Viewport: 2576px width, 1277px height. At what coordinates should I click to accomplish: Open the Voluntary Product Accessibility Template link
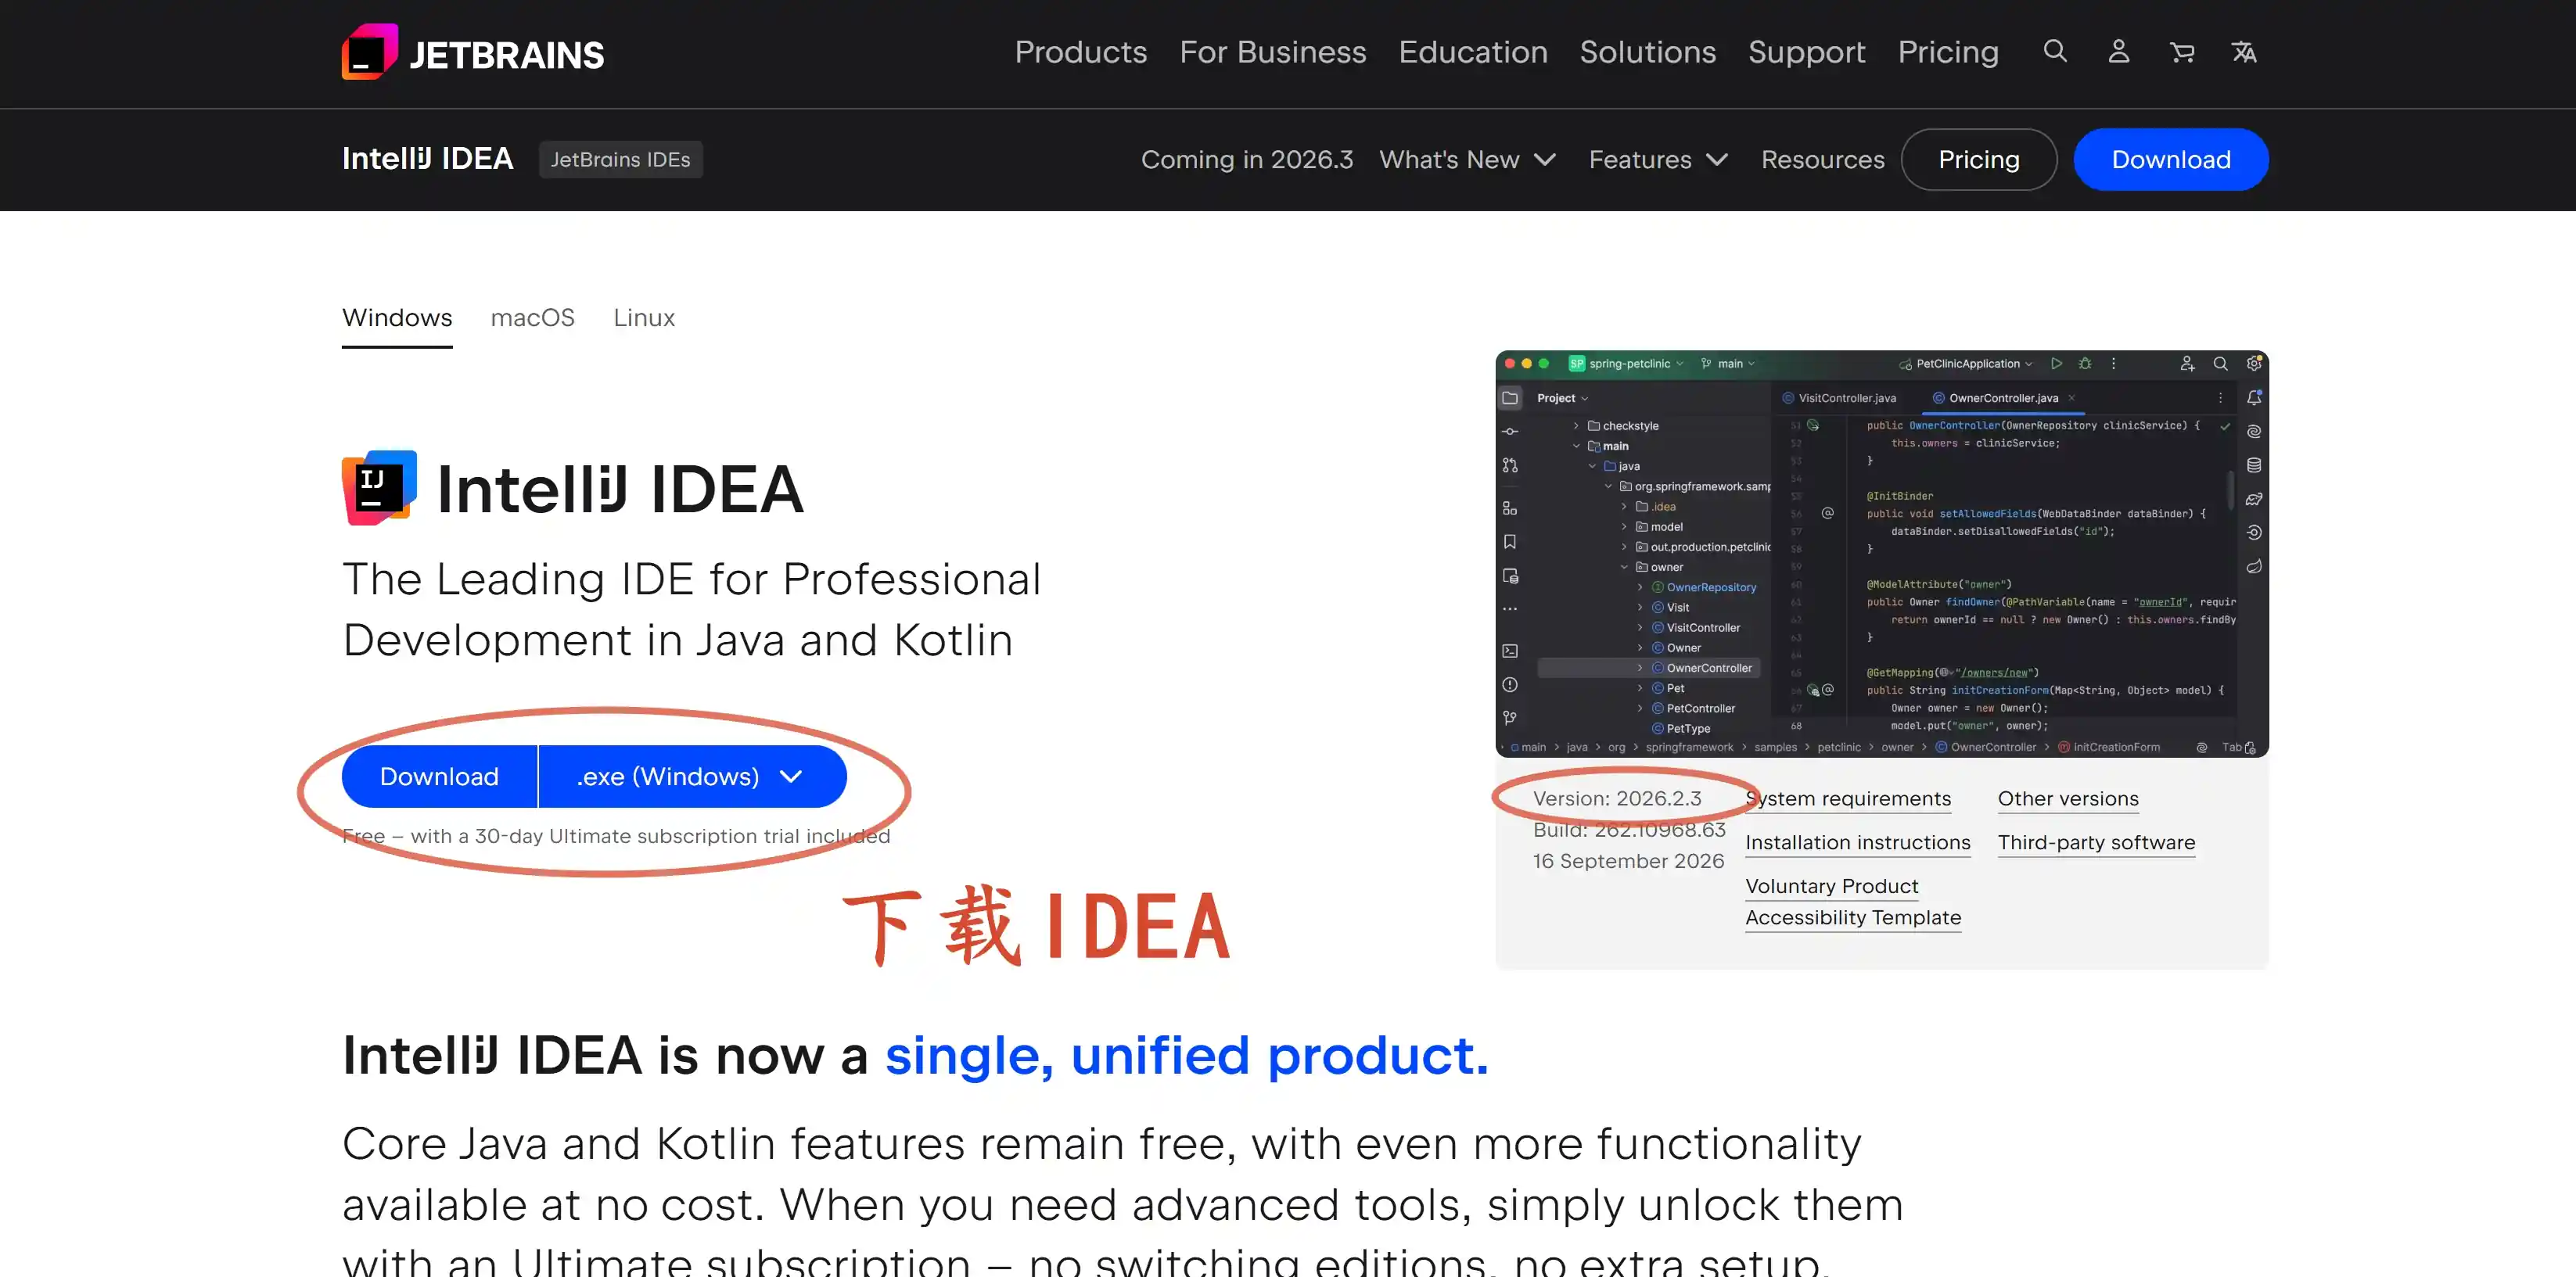pos(1853,902)
